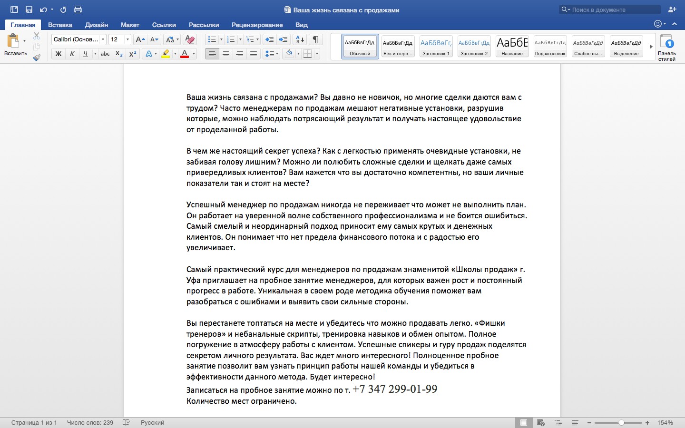The height and width of the screenshot is (428, 685).
Task: Expand the underline style dropdown arrow
Action: pos(95,54)
